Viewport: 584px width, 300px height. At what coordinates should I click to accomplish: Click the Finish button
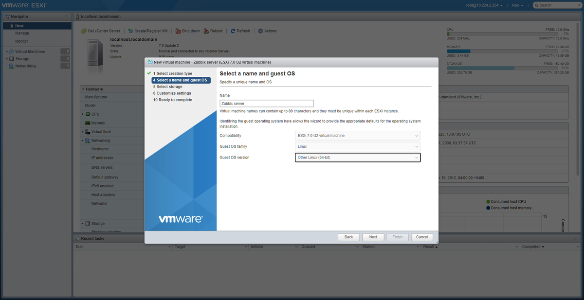398,237
